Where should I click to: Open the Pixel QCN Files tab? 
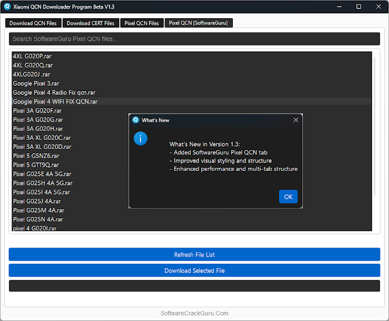tap(142, 23)
